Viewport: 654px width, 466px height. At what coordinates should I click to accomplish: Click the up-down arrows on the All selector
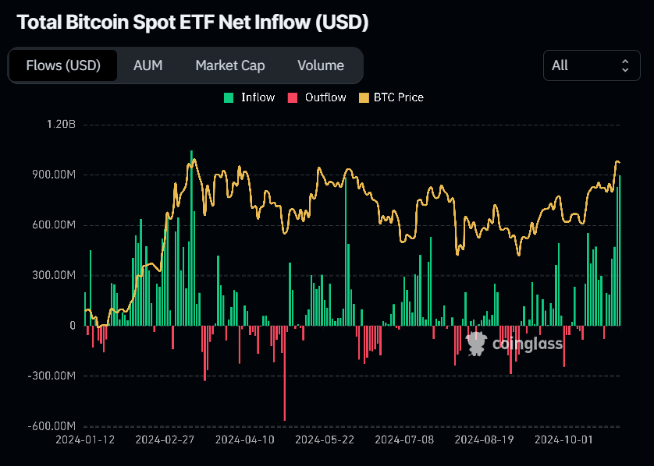627,65
